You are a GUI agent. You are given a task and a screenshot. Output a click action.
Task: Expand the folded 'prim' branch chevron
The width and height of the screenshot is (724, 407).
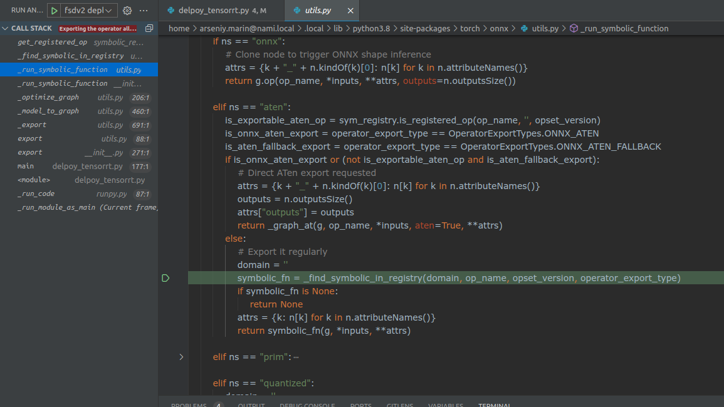coord(181,357)
